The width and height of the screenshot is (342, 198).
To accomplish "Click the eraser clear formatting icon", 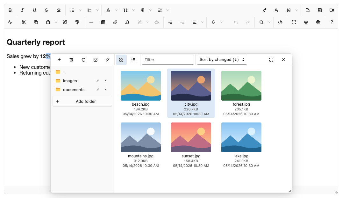I will point(59,10).
